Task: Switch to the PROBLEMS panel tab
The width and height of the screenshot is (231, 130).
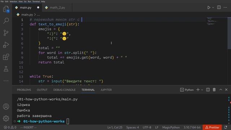Action: tap(24, 90)
